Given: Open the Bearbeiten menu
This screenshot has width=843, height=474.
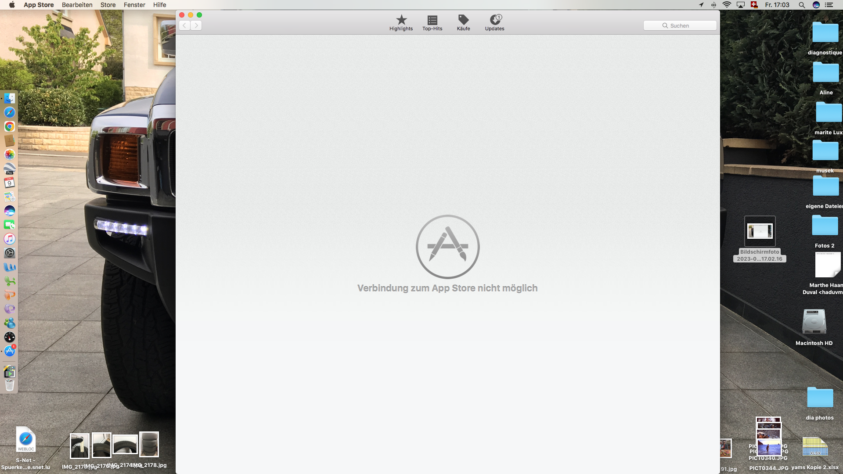Looking at the screenshot, I should pyautogui.click(x=77, y=5).
